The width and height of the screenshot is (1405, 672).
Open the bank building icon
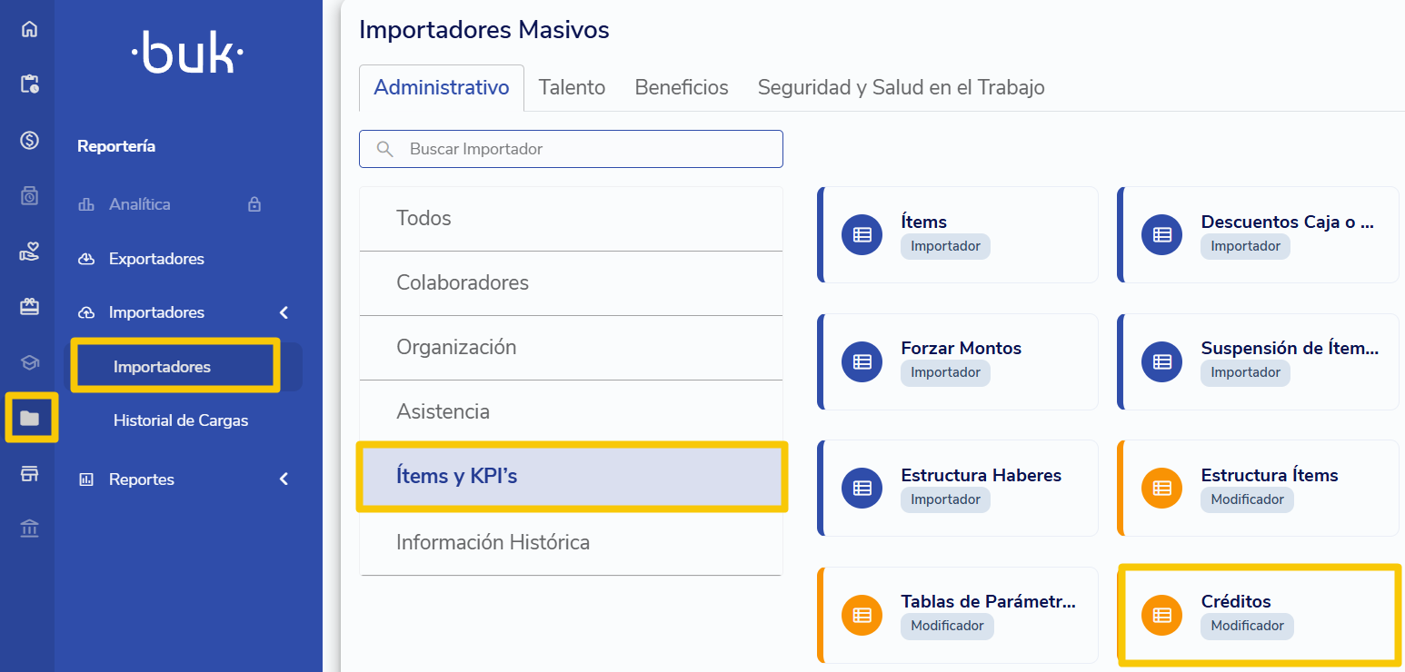[29, 529]
